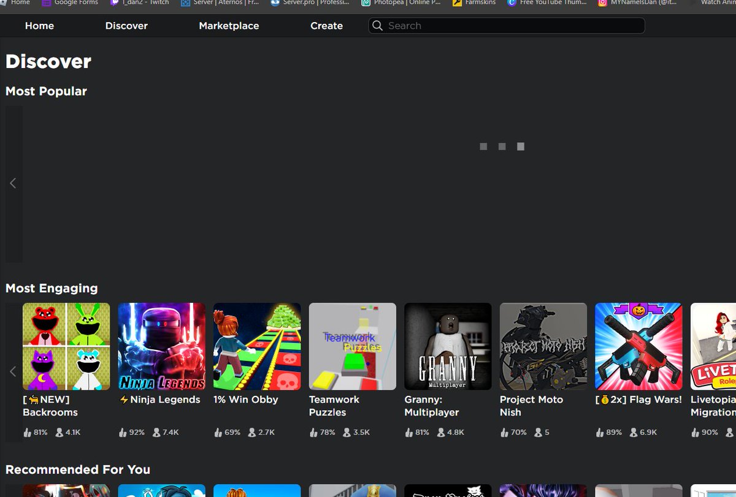Click the Free YouTube Thumbnail bookmark favicon
This screenshot has height=497, width=736.
512,2
